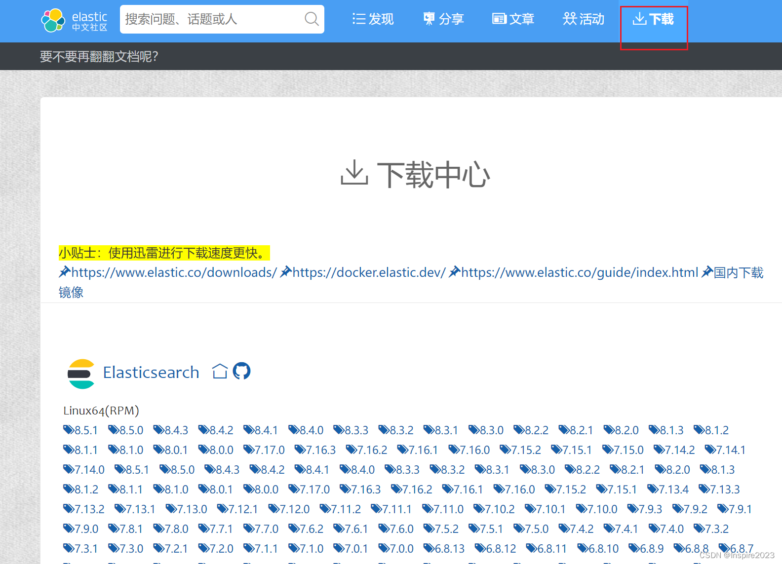Select version 7.9.1
The height and width of the screenshot is (564, 782).
735,509
